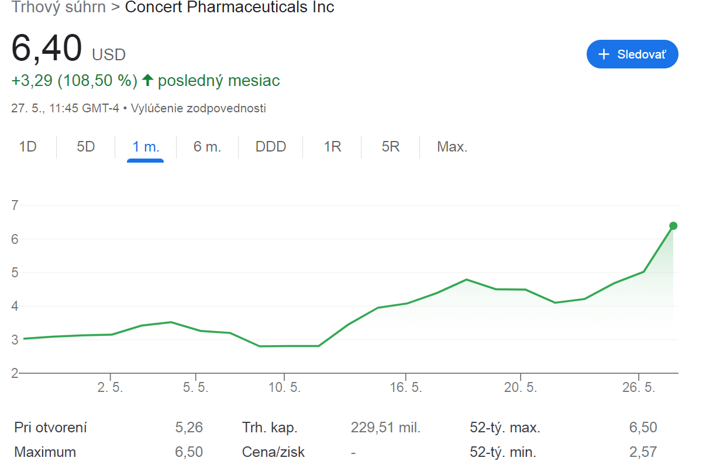Click the green up arrow icon

147,80
